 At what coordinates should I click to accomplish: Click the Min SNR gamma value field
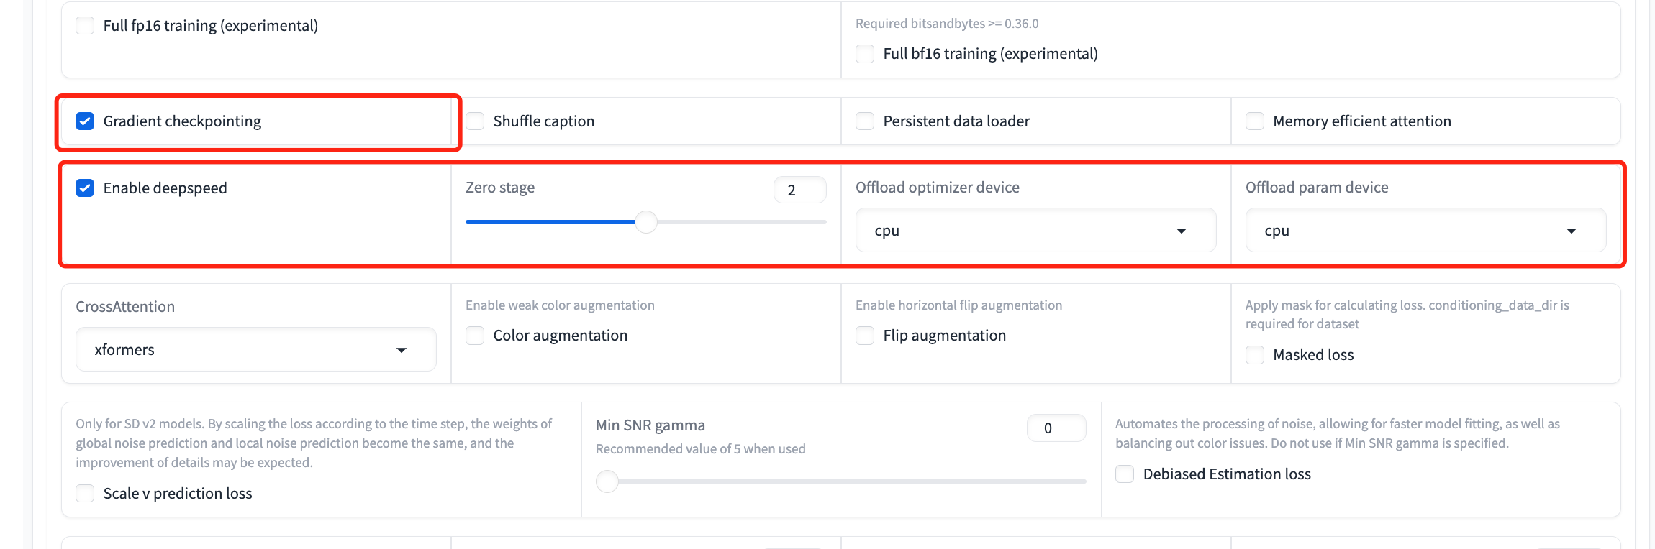pyautogui.click(x=1055, y=428)
